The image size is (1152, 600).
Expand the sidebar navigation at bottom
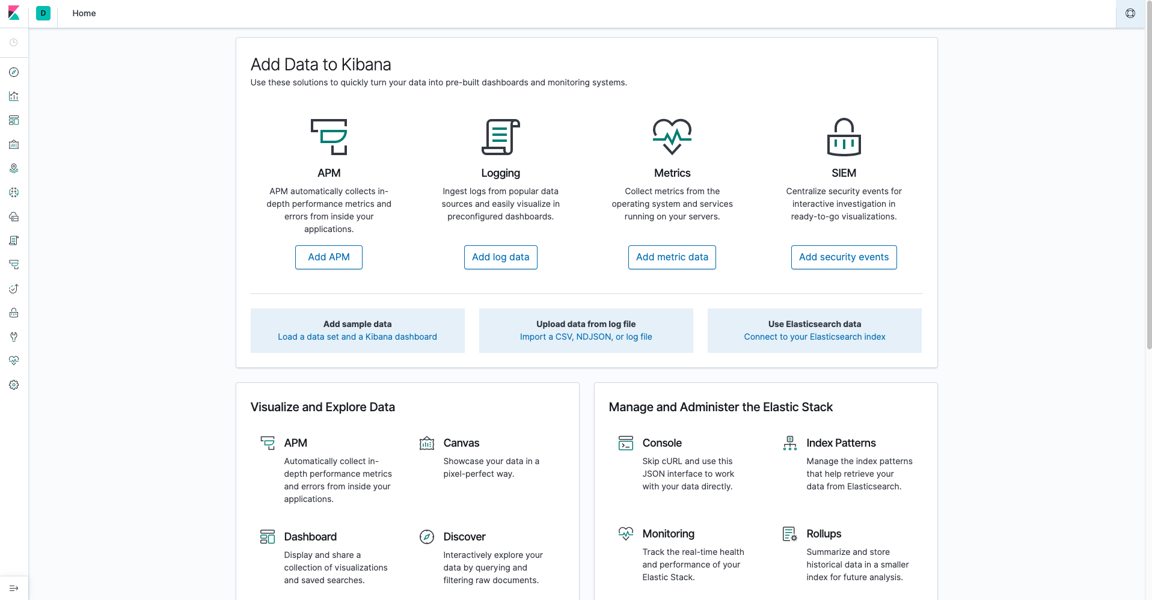coord(14,588)
